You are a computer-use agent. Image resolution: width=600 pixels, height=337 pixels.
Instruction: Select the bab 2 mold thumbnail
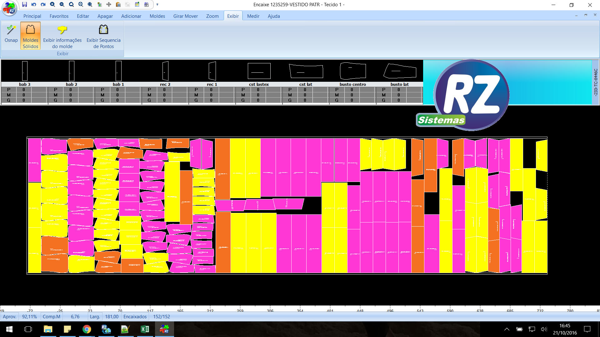(x=72, y=71)
